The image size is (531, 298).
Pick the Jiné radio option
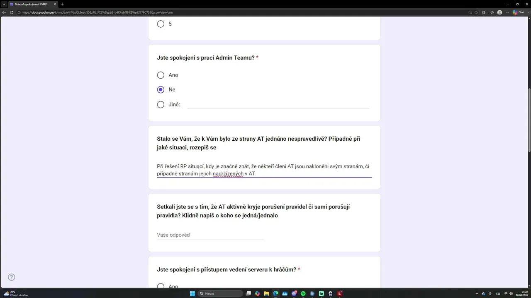(x=161, y=105)
